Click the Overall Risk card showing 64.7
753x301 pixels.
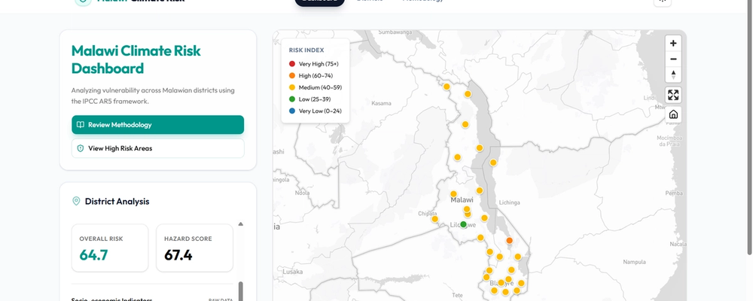[x=110, y=248]
